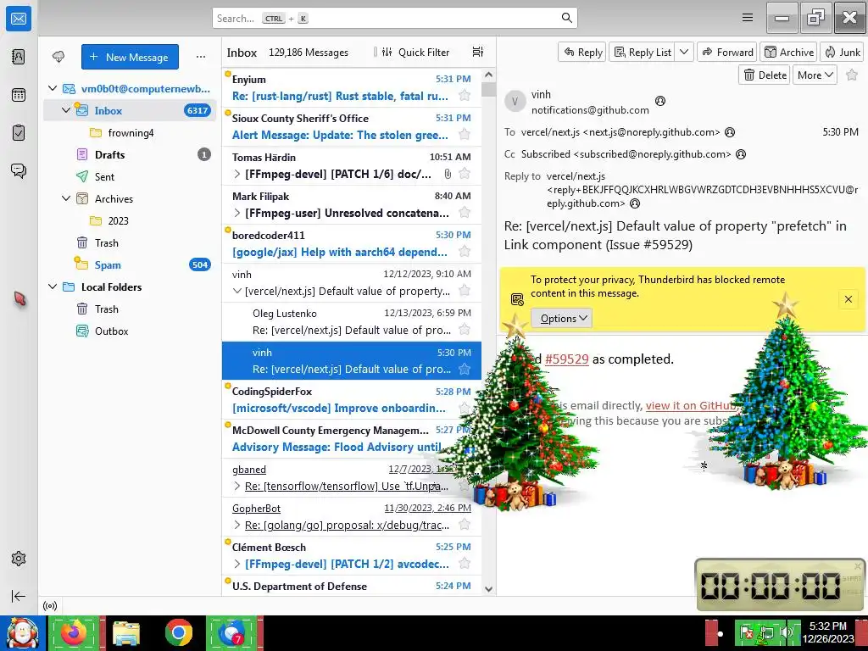Viewport: 868px width, 651px height.
Task: Click contact icon beside subscribed@noreply.github.com
Action: point(741,154)
